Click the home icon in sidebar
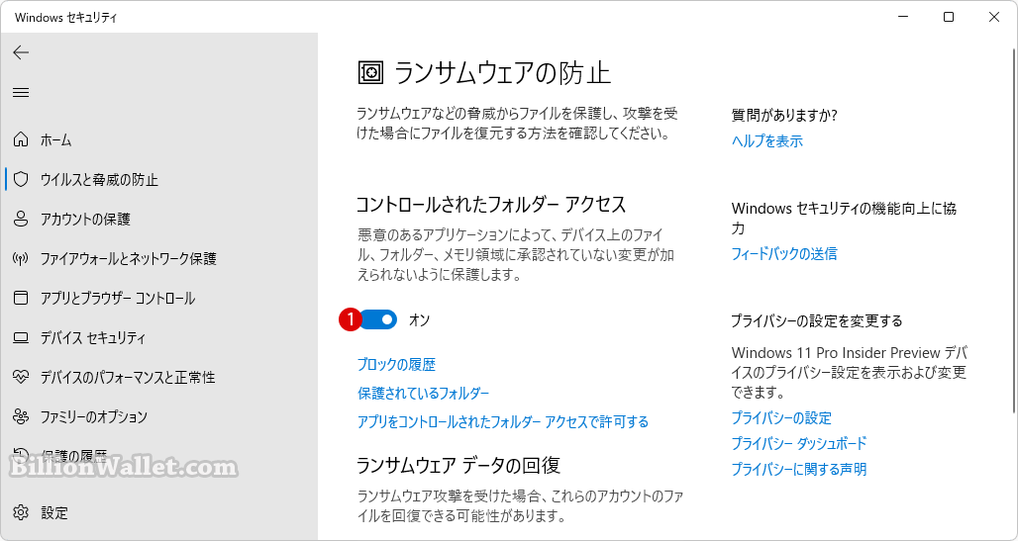The image size is (1018, 541). 21,139
